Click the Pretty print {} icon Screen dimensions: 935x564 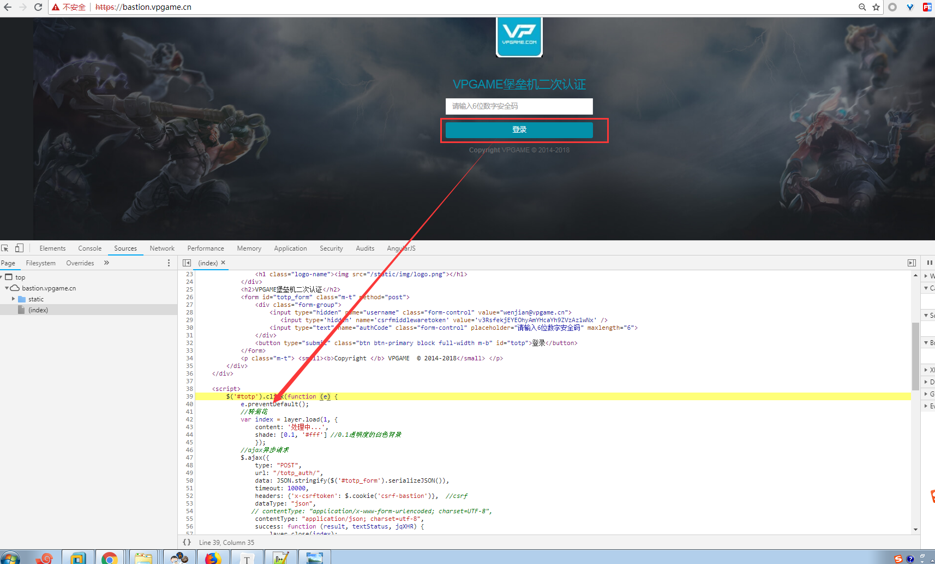(187, 542)
